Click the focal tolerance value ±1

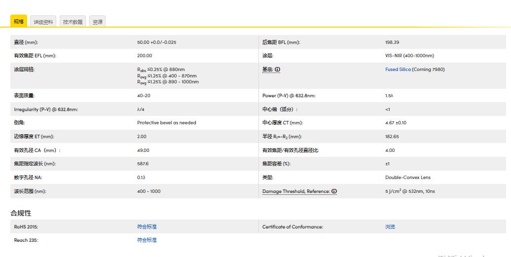387,164
